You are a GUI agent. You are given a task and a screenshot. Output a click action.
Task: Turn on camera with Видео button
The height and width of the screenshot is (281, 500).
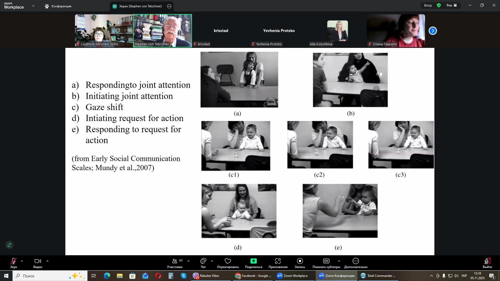(x=38, y=263)
